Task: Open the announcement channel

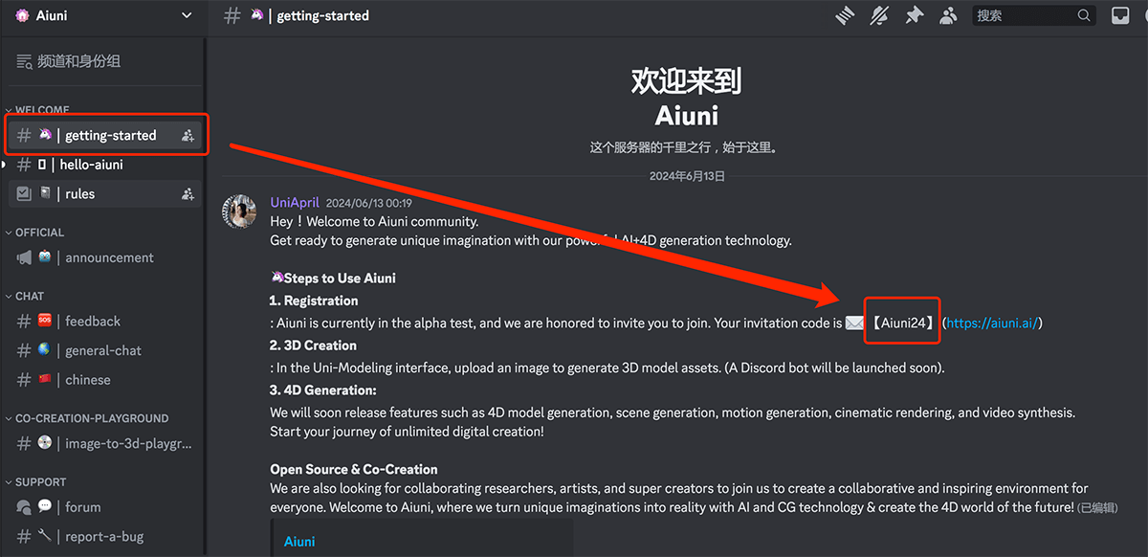Action: click(109, 257)
